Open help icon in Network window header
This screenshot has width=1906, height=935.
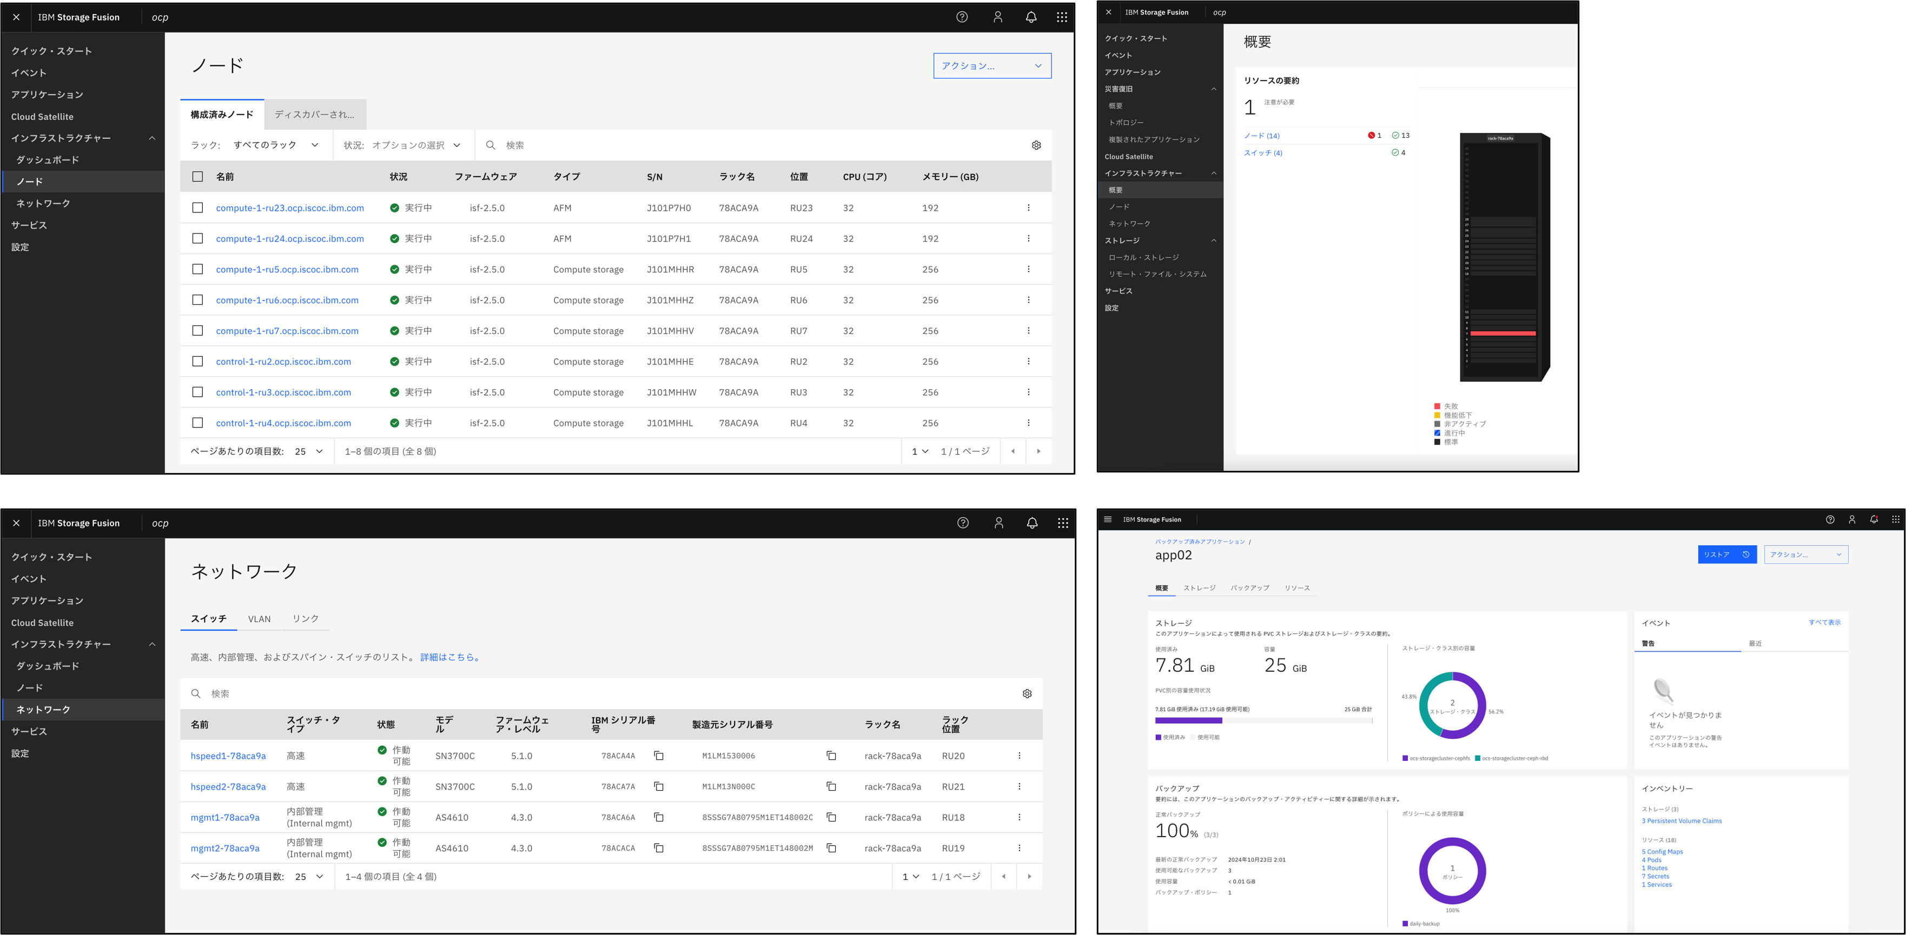[963, 523]
